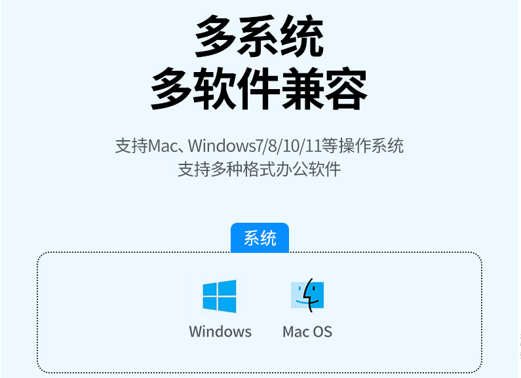This screenshot has width=521, height=378.
Task: Click the blue Windows logo icon
Action: point(220,296)
